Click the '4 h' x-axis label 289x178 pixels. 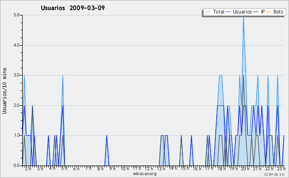click(52, 168)
